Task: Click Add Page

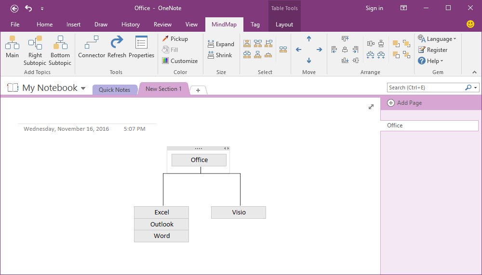Action: coord(404,103)
